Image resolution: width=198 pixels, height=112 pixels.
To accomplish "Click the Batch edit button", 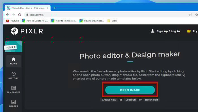I will [x=151, y=100].
